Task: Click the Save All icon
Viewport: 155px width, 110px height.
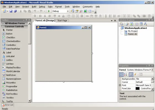Action: click(15, 11)
